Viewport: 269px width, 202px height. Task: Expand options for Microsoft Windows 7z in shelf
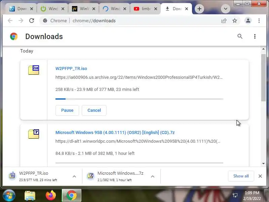153,176
